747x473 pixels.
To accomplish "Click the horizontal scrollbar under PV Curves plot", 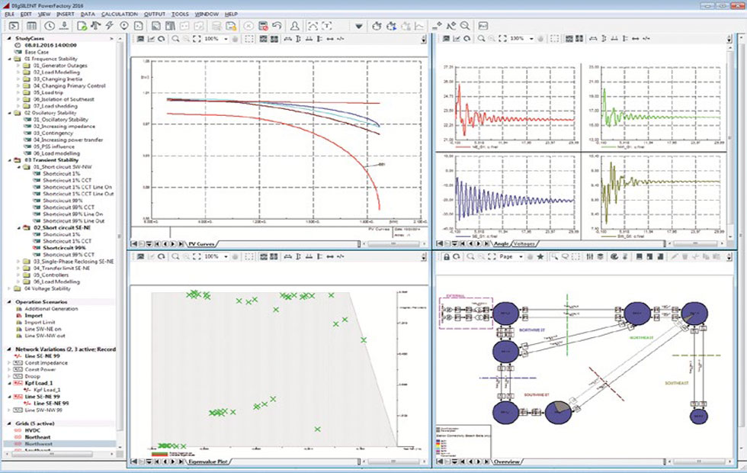I will pos(393,244).
